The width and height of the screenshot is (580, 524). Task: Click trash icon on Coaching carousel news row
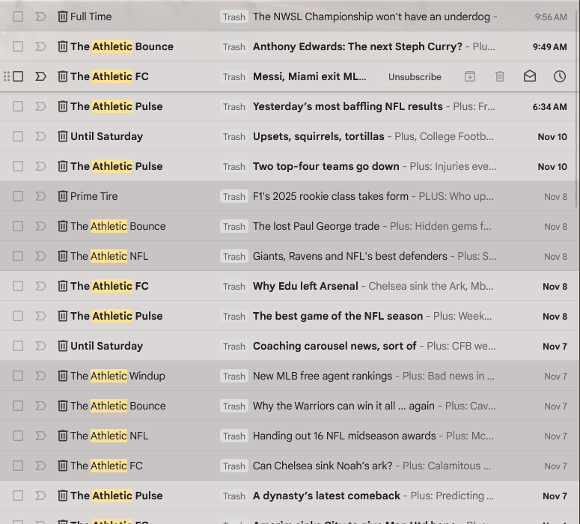coord(63,346)
